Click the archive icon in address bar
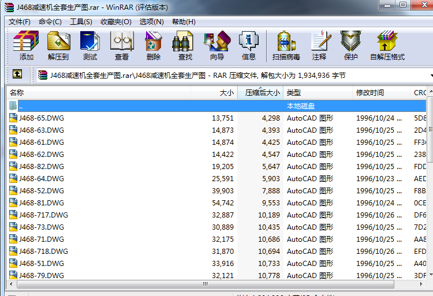433x296 pixels. 43,75
